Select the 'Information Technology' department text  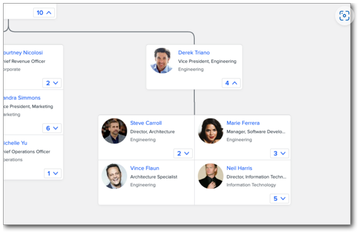click(x=251, y=185)
